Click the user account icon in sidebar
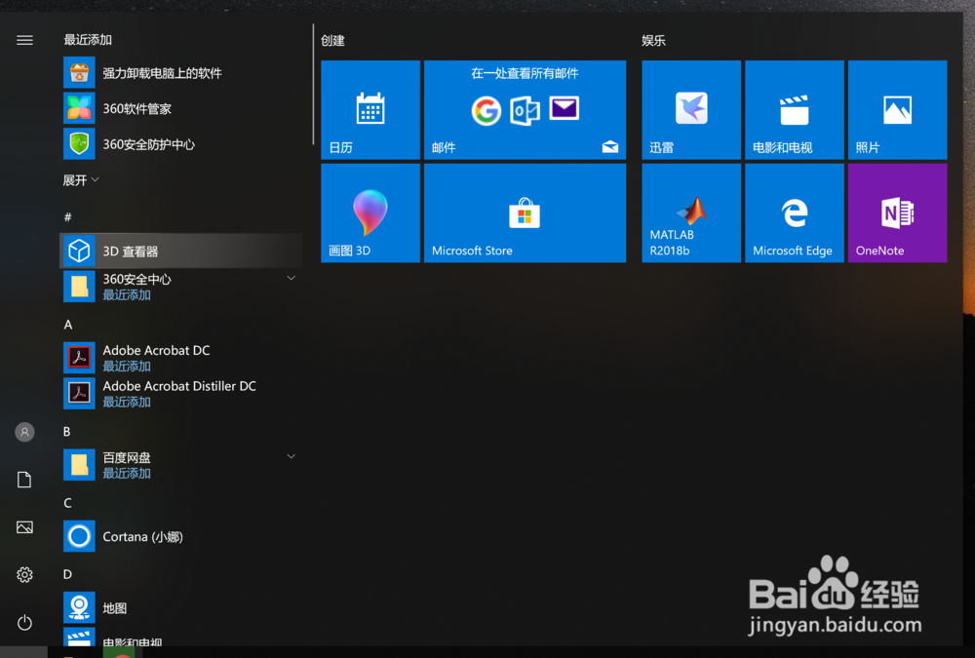The height and width of the screenshot is (658, 975). 24,432
